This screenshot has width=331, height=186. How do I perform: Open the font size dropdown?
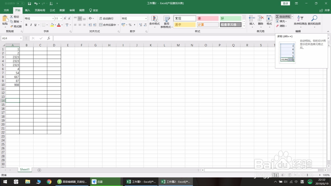click(x=61, y=19)
